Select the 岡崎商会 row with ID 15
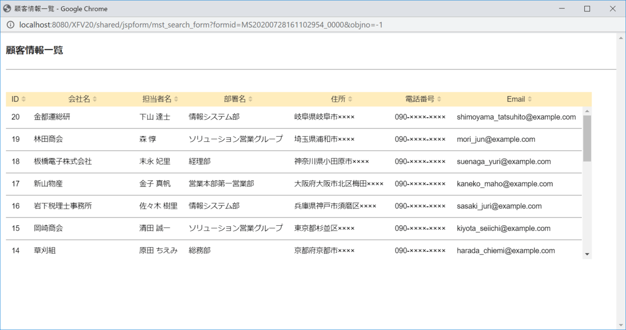 (294, 228)
